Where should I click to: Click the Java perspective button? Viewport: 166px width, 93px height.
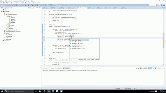pos(163,5)
